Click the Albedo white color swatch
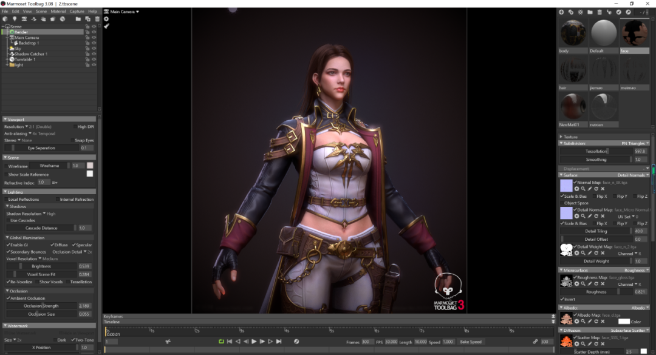This screenshot has width=656, height=355. tap(624, 321)
